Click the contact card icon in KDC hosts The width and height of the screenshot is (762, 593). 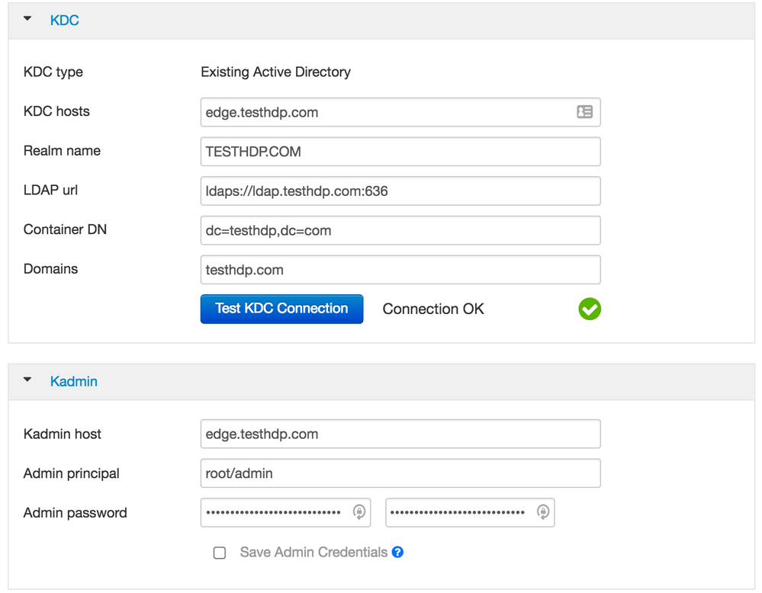click(584, 112)
